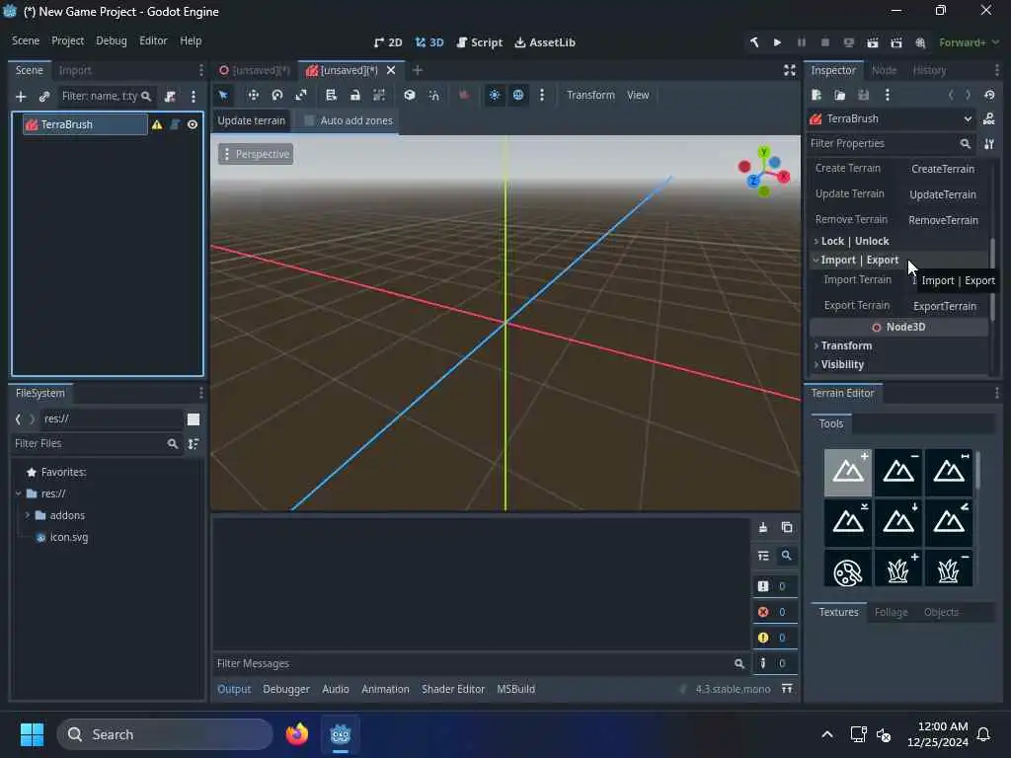Toggle distraction free mode icon
The width and height of the screenshot is (1011, 758).
click(x=789, y=70)
